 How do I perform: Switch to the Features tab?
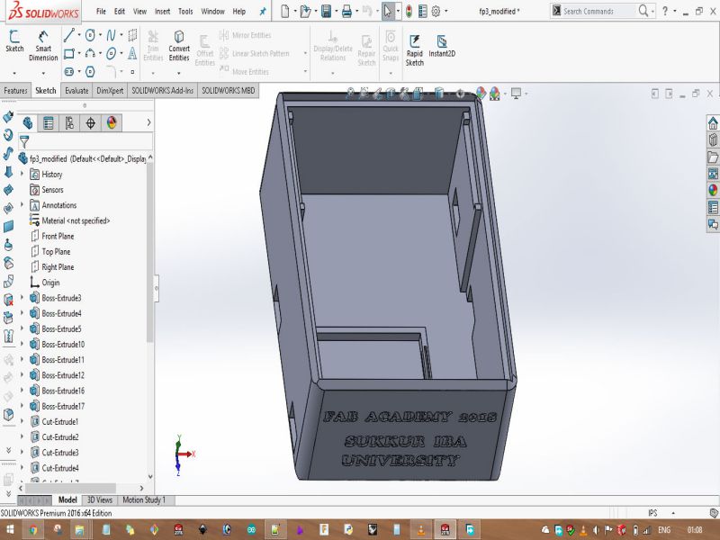[15, 91]
